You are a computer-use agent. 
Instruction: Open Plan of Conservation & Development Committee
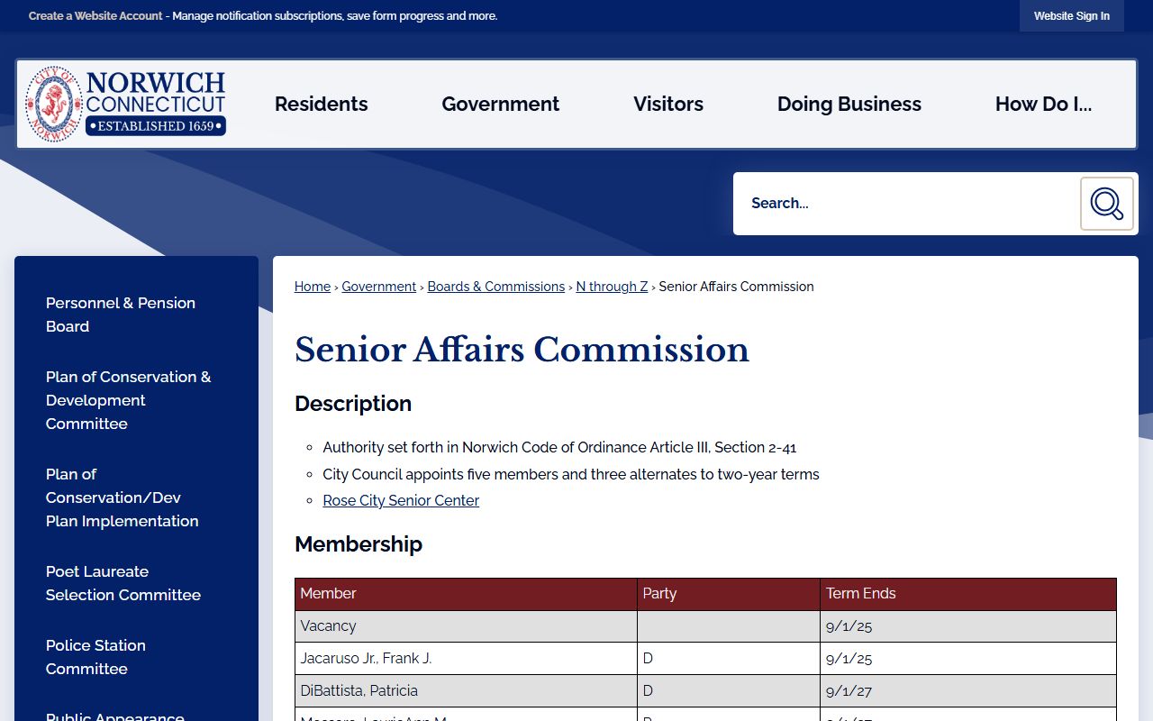coord(128,400)
